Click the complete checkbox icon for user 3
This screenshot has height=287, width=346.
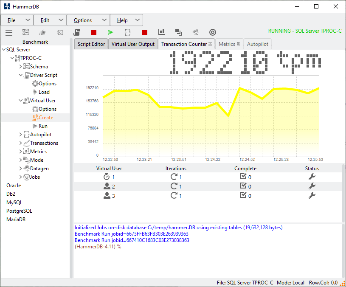coord(243,195)
